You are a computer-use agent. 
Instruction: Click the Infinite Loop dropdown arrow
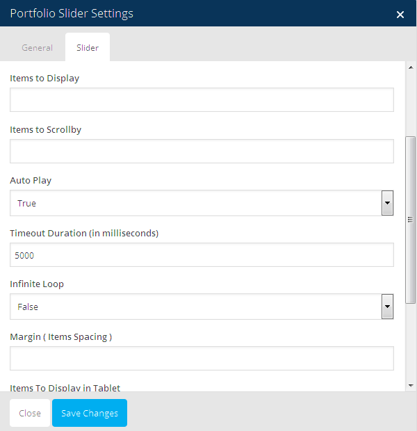(388, 307)
